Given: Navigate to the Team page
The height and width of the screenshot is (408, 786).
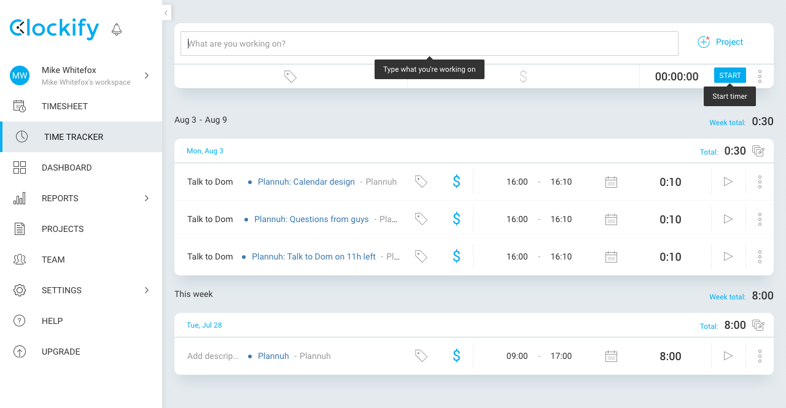Looking at the screenshot, I should pos(81,260).
